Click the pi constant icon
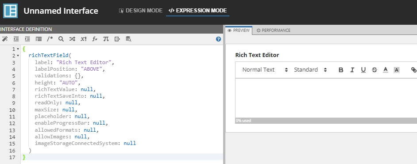The height and width of the screenshot is (164, 417). [106, 39]
